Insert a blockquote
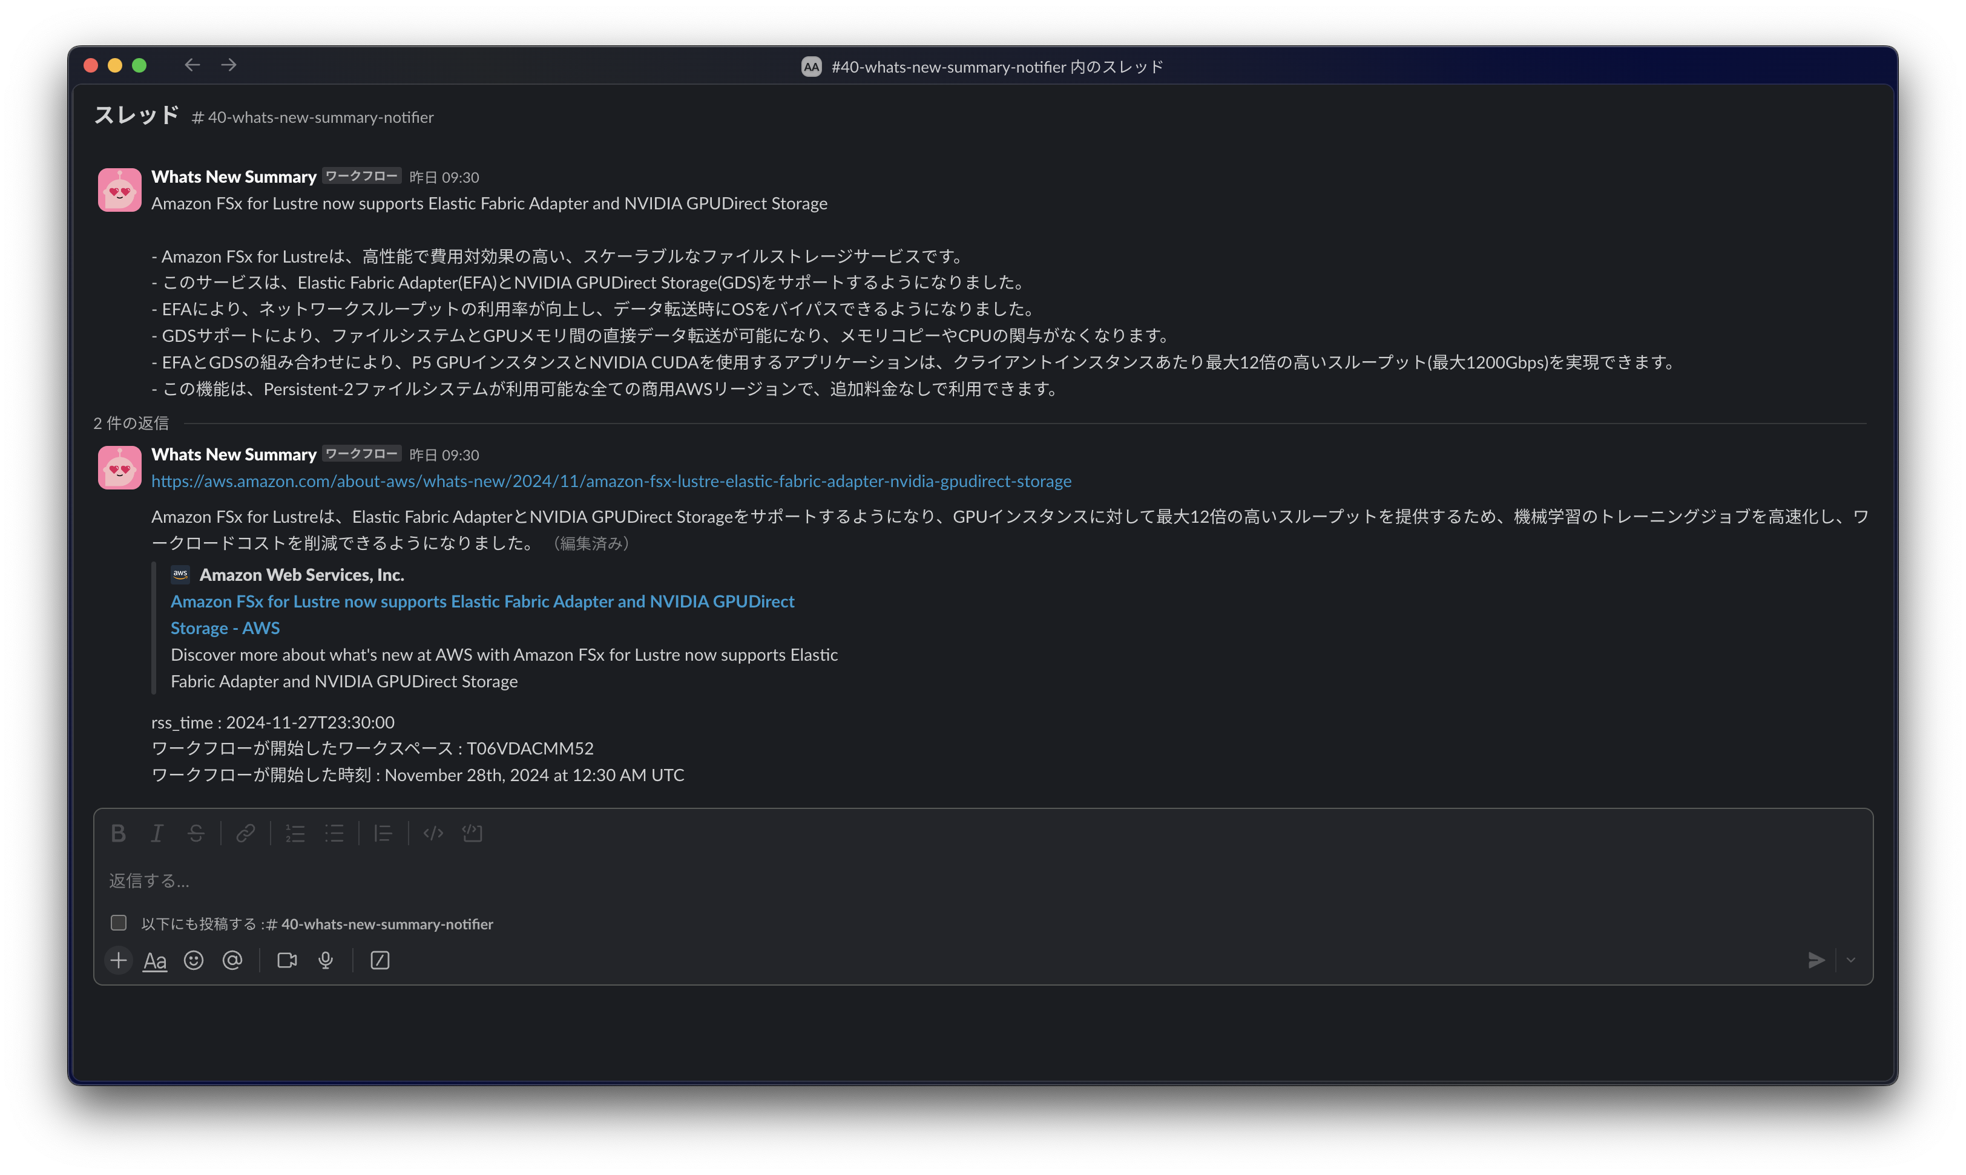Screen dimensions: 1966x1175 (383, 833)
